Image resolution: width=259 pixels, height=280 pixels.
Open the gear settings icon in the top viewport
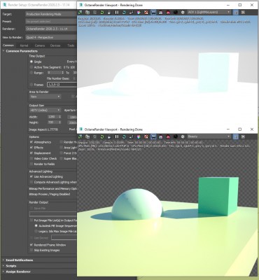tap(183, 13)
